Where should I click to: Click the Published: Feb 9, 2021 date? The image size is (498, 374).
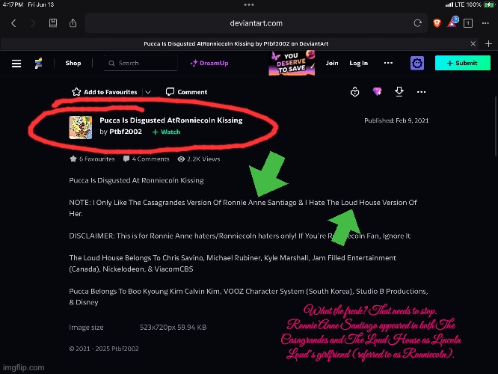396,120
